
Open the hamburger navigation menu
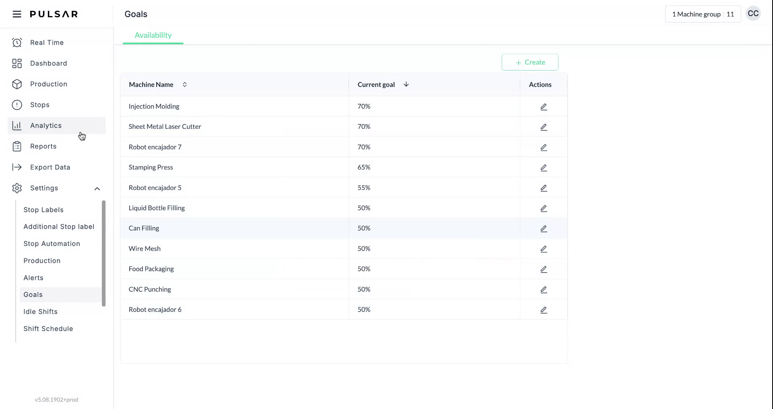coord(17,14)
